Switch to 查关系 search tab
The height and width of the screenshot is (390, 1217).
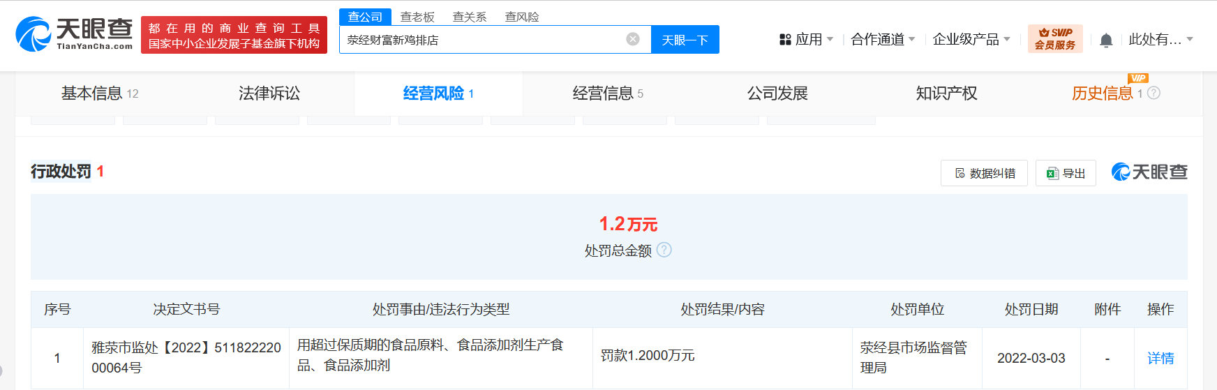point(470,17)
